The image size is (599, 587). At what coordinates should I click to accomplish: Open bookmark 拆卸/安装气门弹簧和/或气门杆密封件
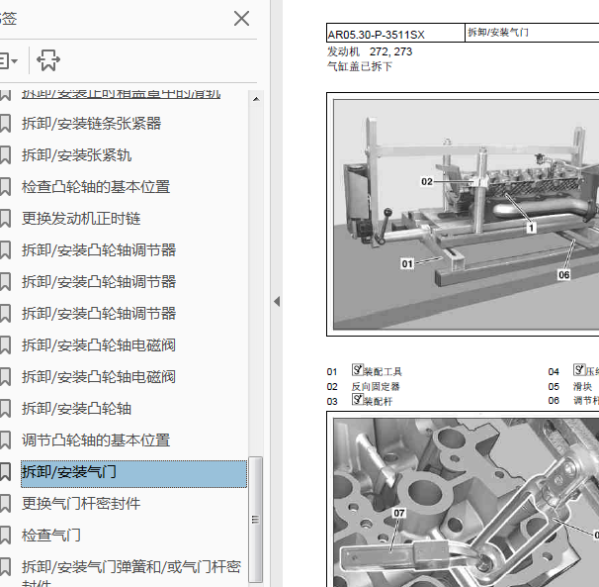click(x=131, y=574)
